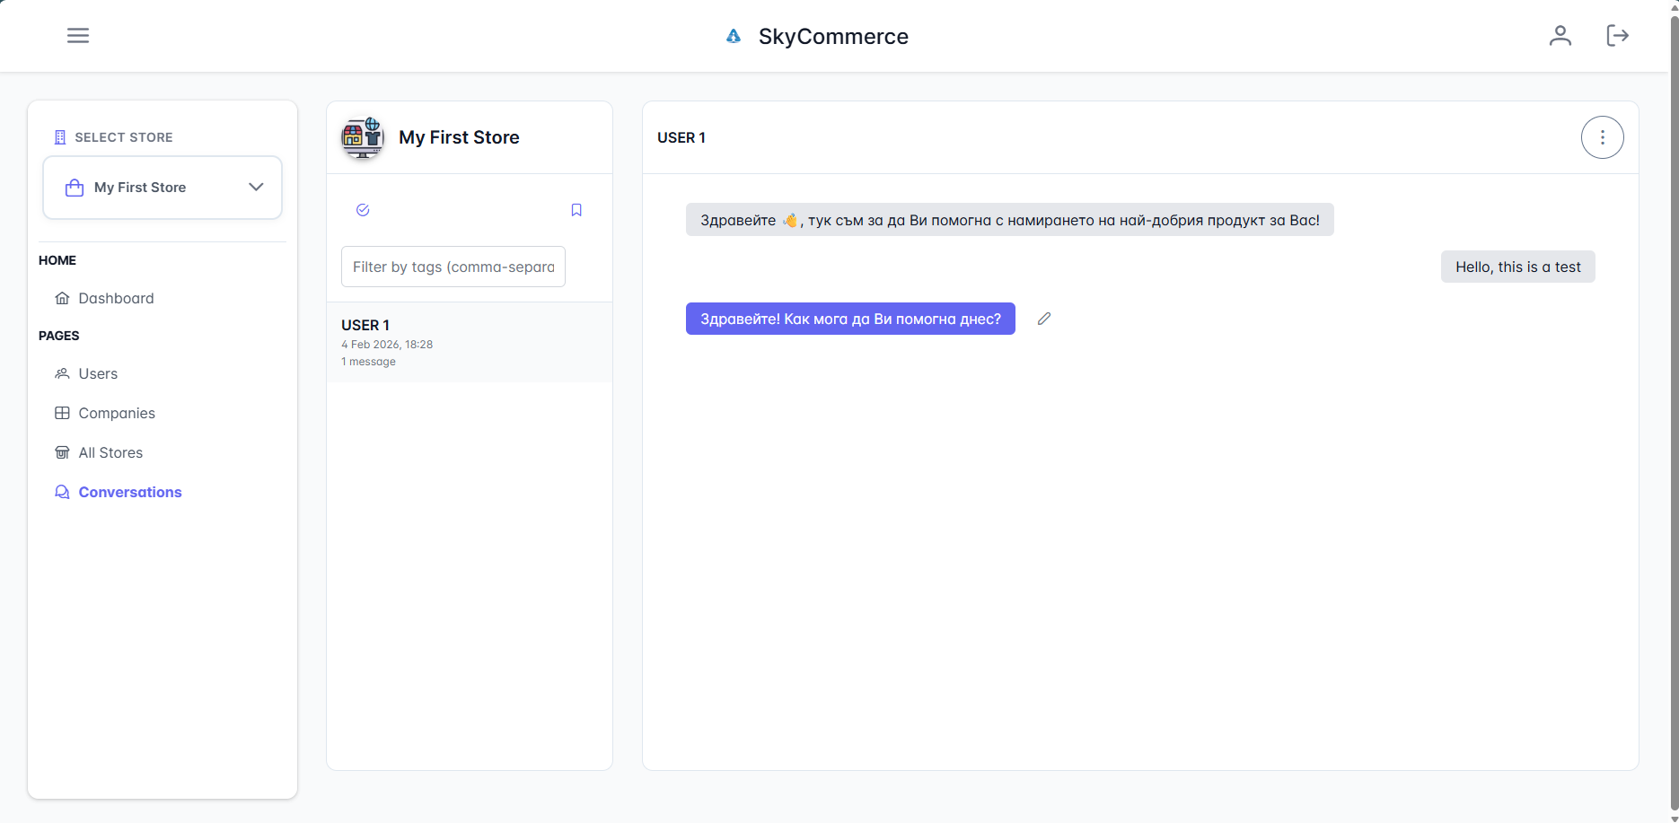Click the HOME section heading
1679x823 pixels.
pyautogui.click(x=57, y=260)
